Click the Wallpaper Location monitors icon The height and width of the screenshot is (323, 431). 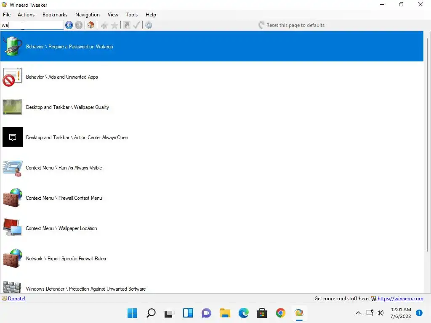(12, 228)
